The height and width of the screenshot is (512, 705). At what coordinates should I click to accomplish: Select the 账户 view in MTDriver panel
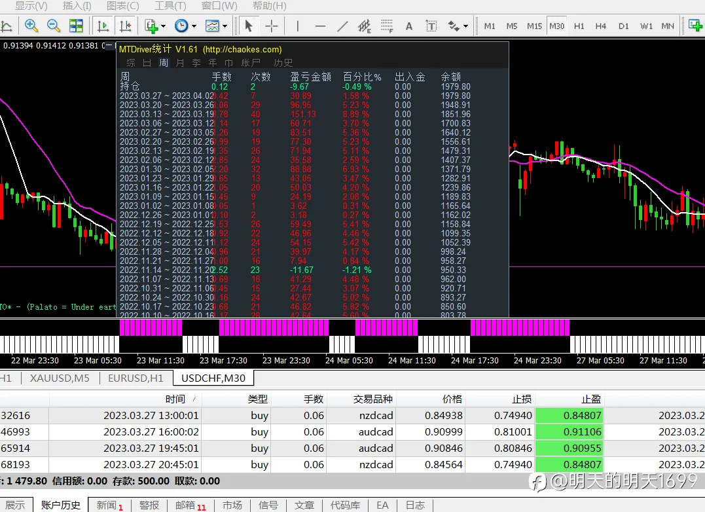click(251, 63)
